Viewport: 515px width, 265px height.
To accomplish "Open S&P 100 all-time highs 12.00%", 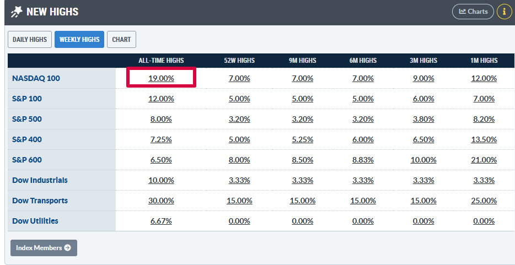I will point(161,99).
